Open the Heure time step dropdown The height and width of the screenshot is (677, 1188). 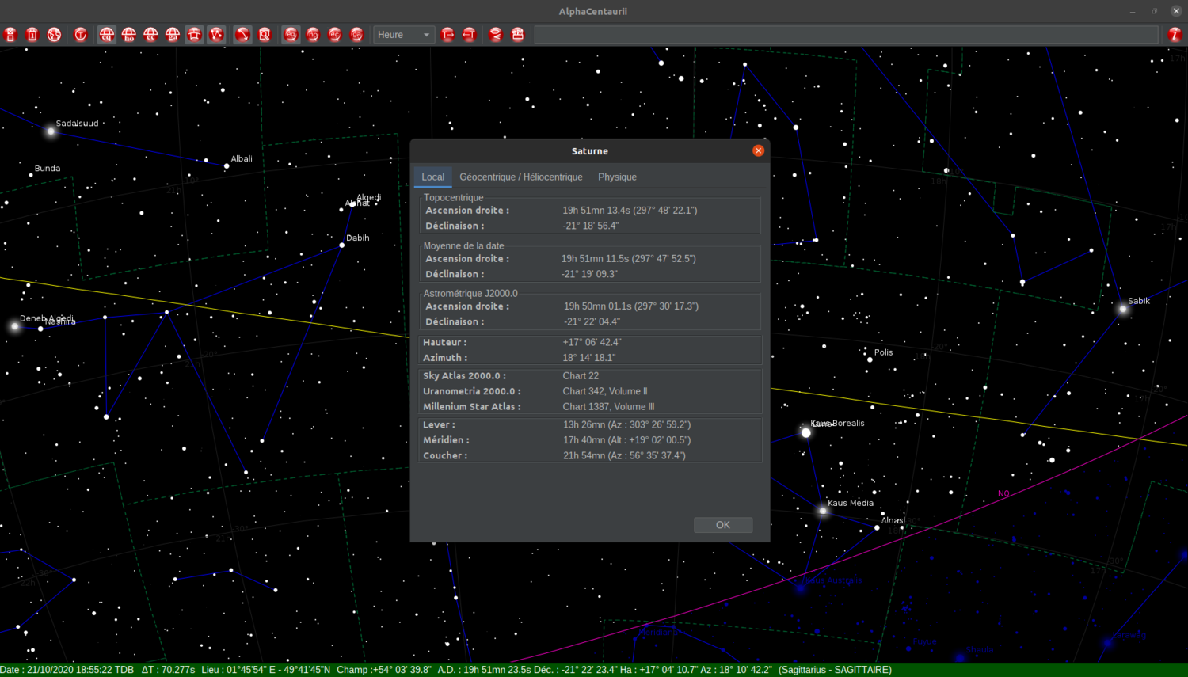pyautogui.click(x=403, y=34)
